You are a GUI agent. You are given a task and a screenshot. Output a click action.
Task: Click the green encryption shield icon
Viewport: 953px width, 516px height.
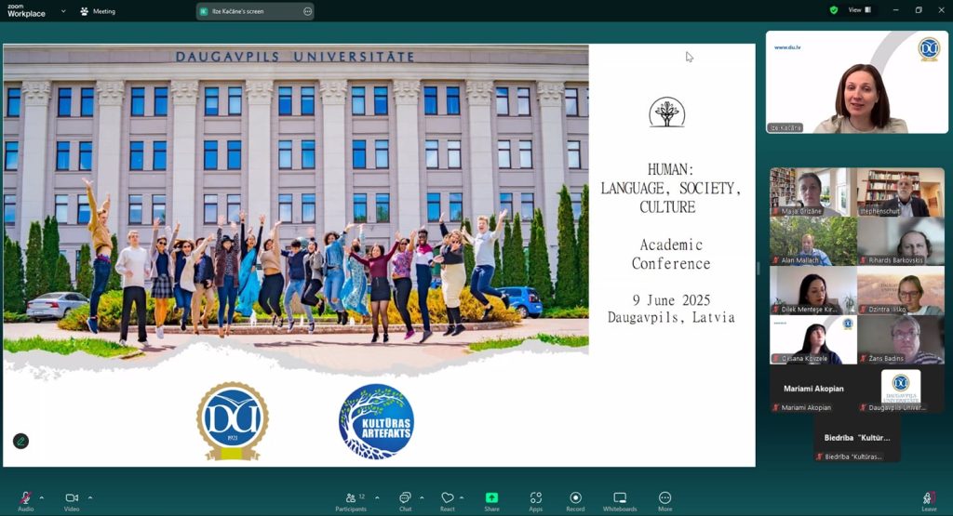click(834, 9)
